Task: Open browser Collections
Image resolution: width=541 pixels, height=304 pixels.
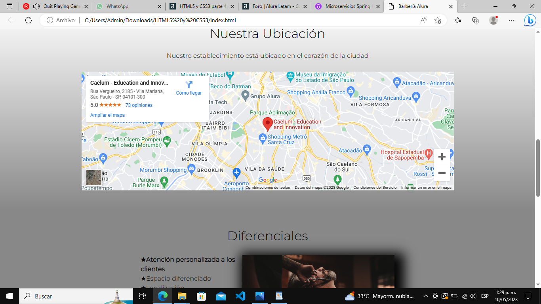Action: pyautogui.click(x=475, y=20)
